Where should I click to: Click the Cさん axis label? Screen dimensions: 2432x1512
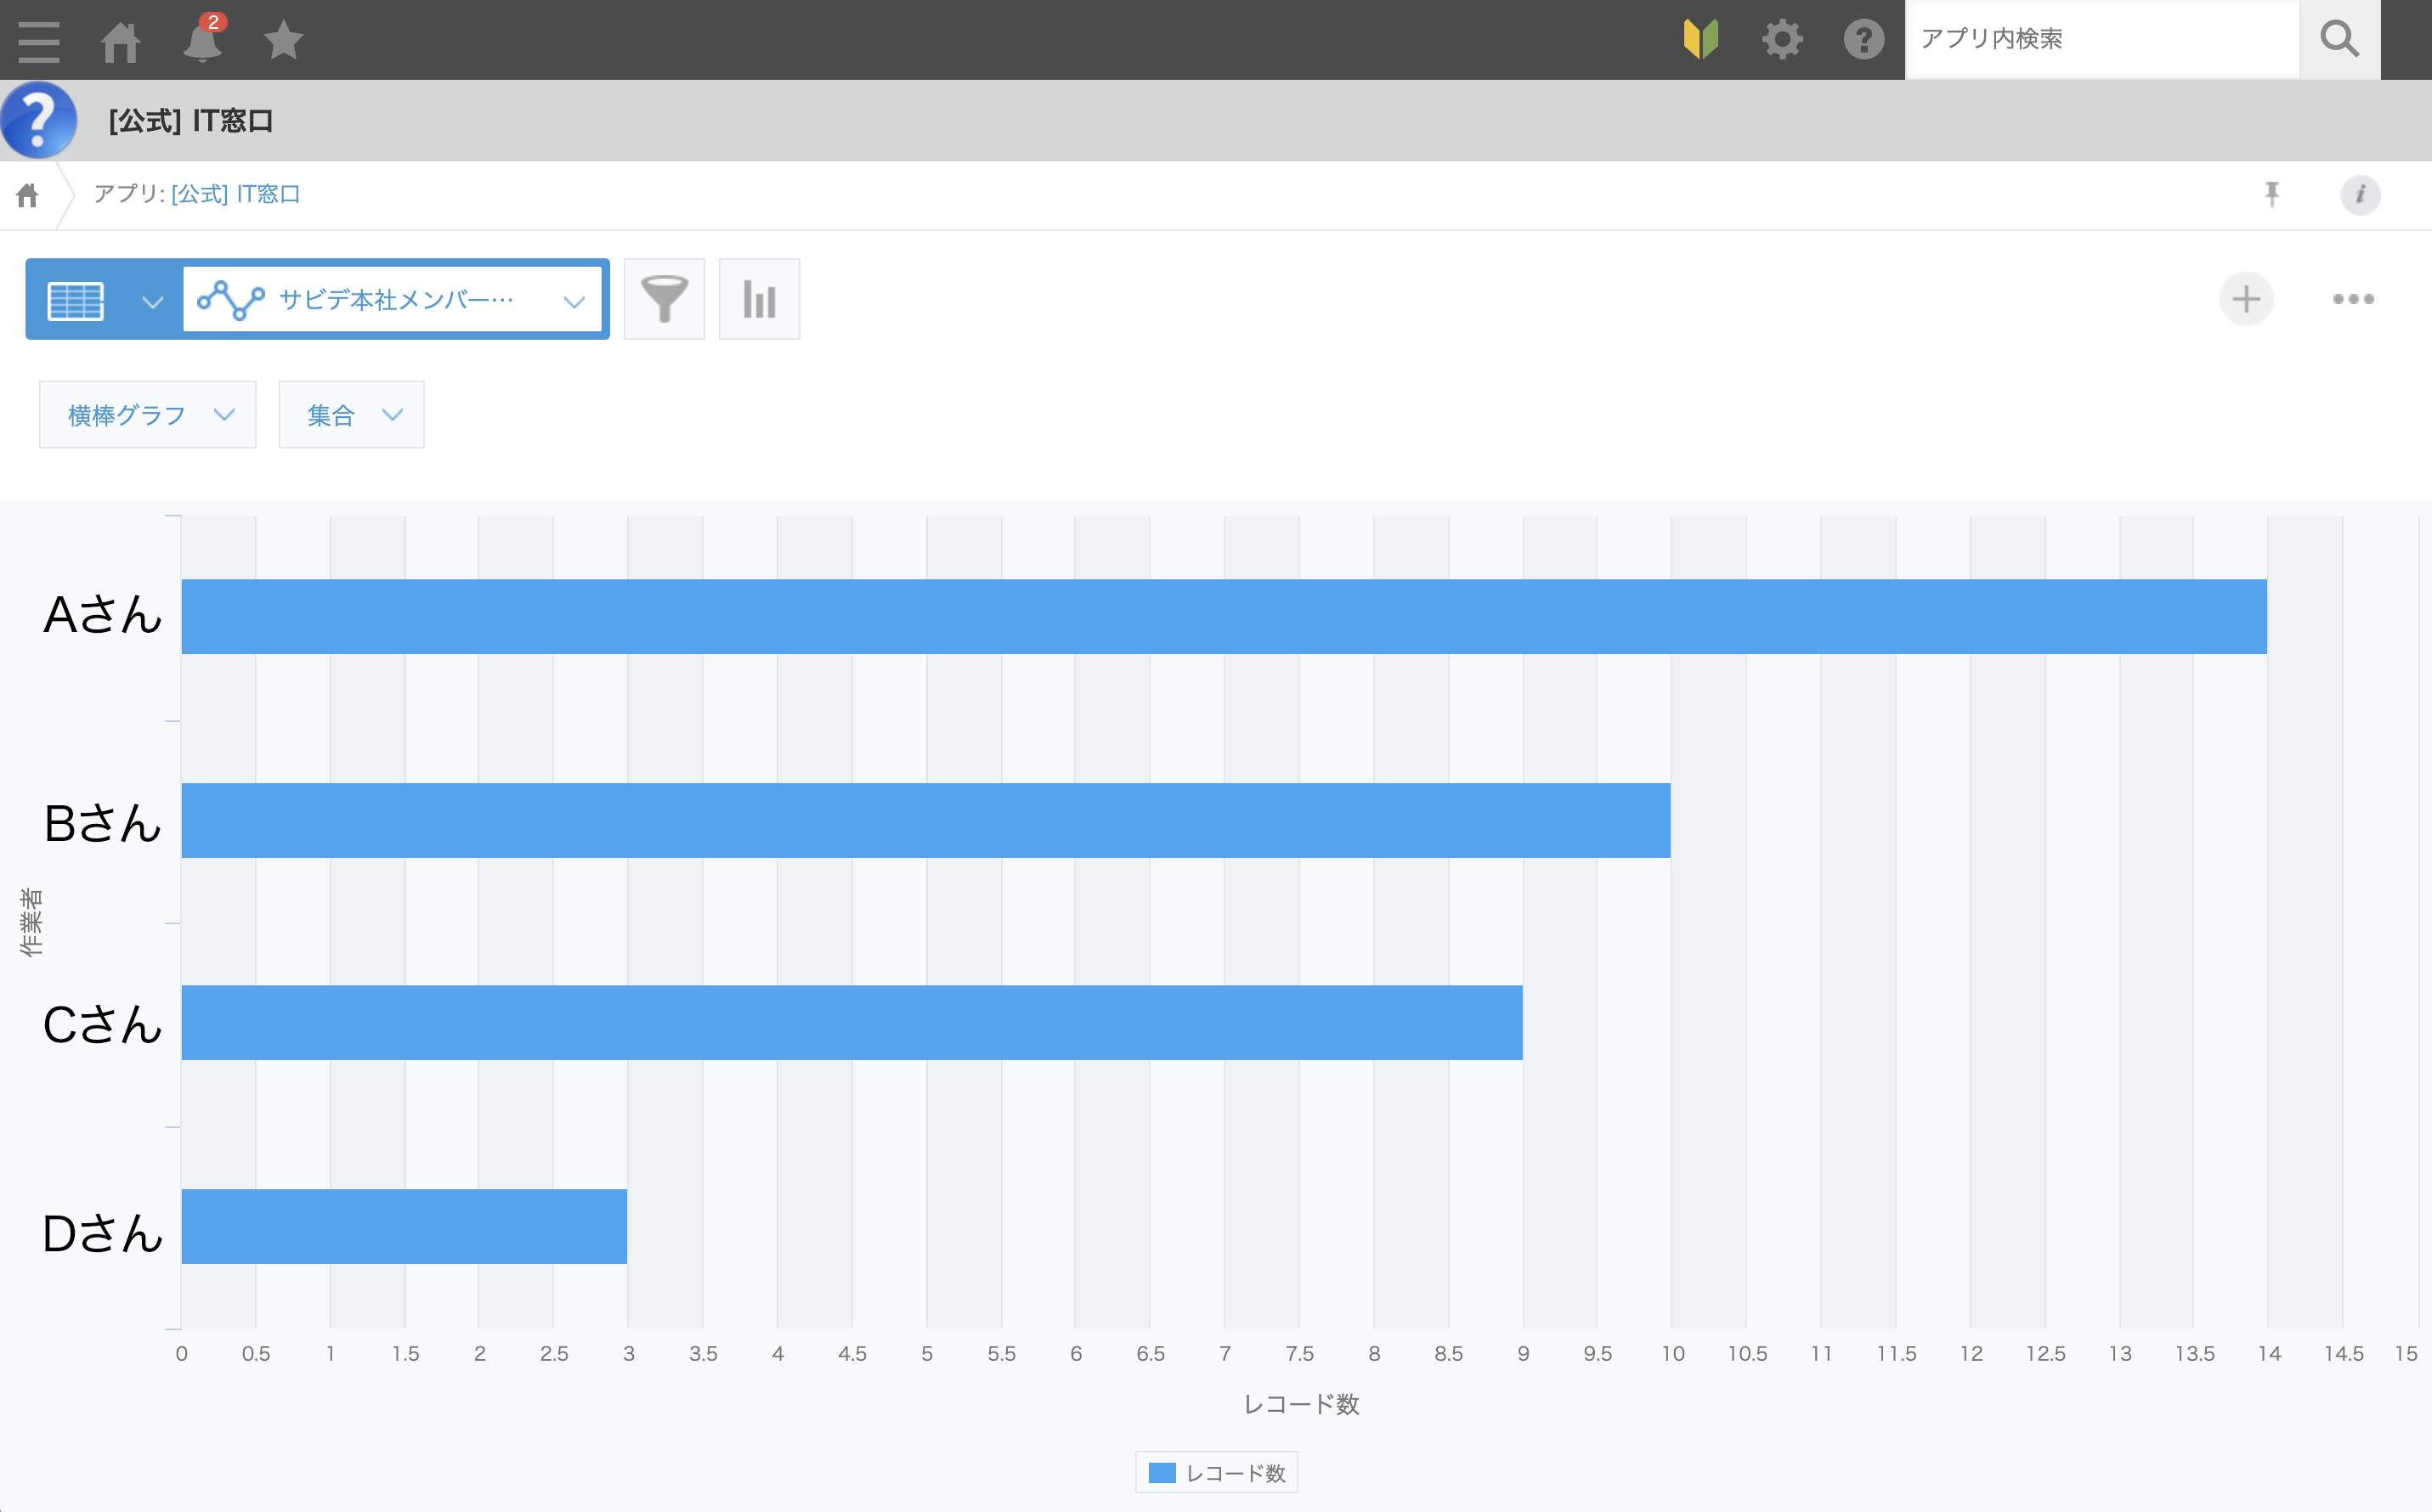tap(102, 1025)
